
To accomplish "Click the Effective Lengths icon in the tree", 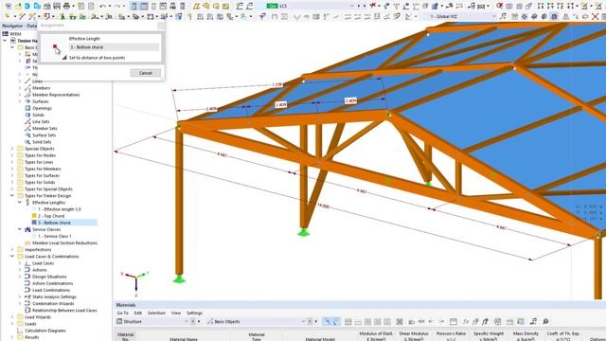I will pos(27,203).
